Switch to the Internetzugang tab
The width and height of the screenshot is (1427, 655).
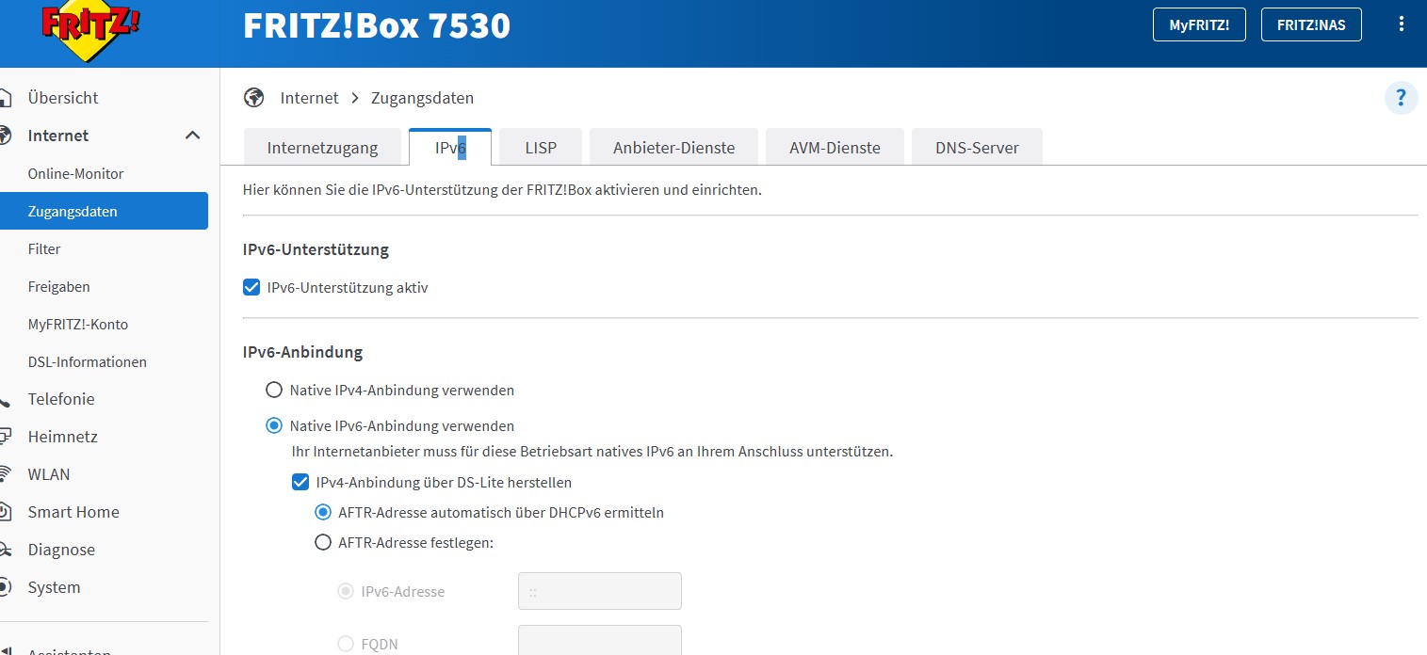(x=322, y=148)
